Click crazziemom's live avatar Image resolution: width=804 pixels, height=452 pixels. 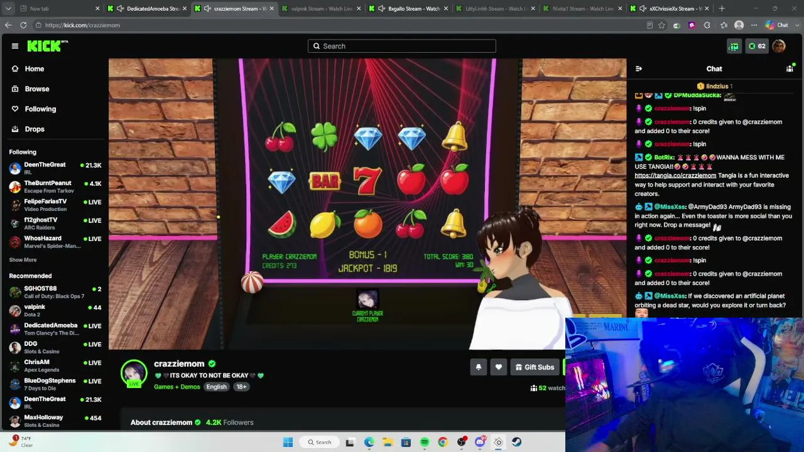point(134,373)
